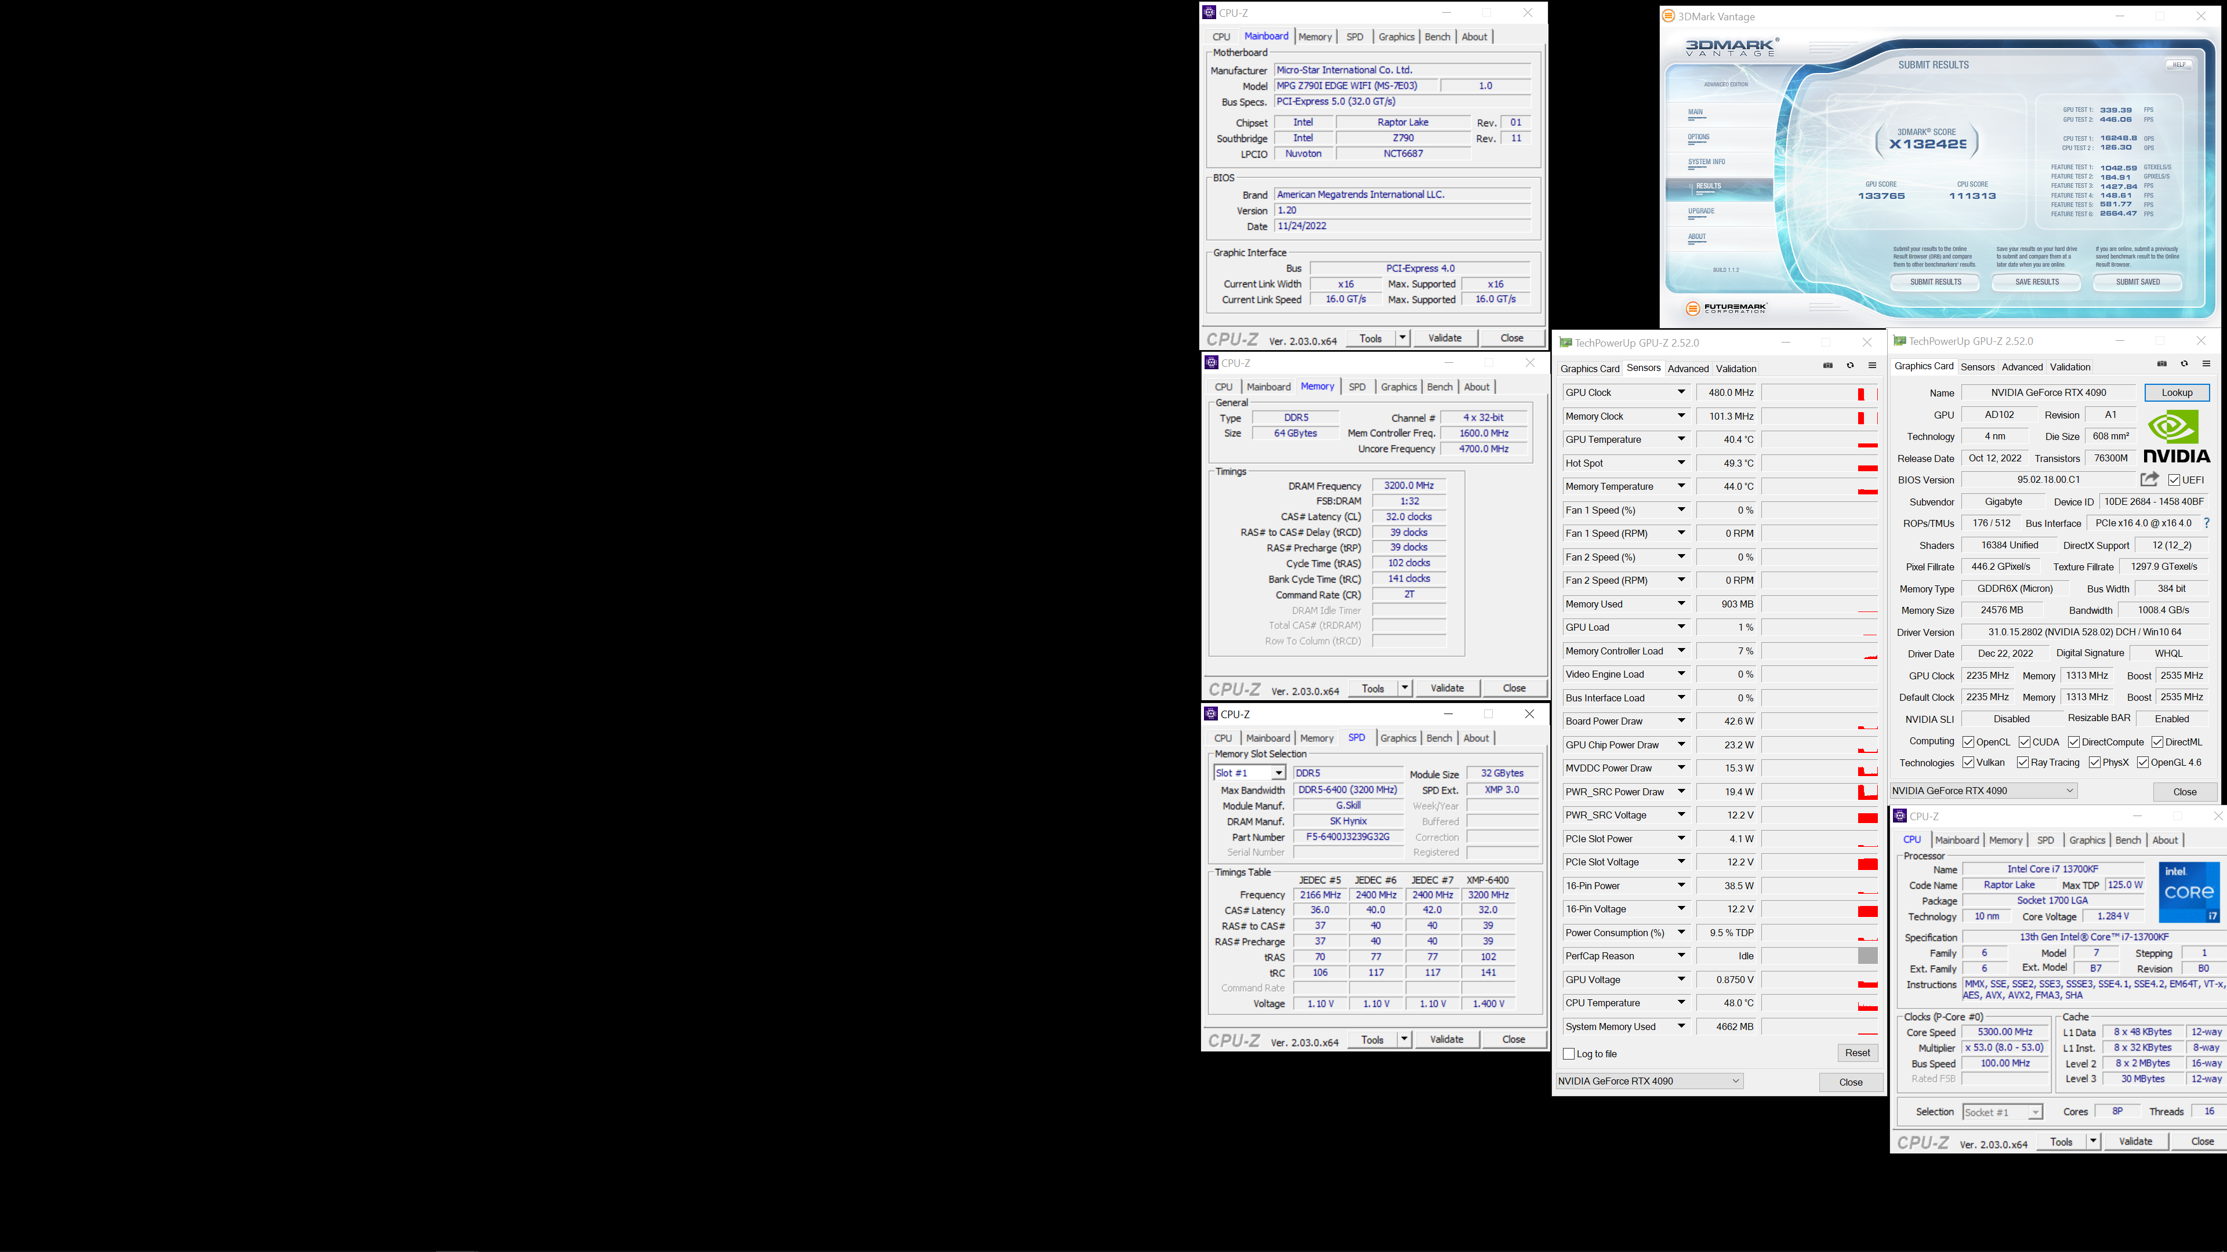Click the refresh icon in GPU-Z Sensors window

(x=1850, y=366)
